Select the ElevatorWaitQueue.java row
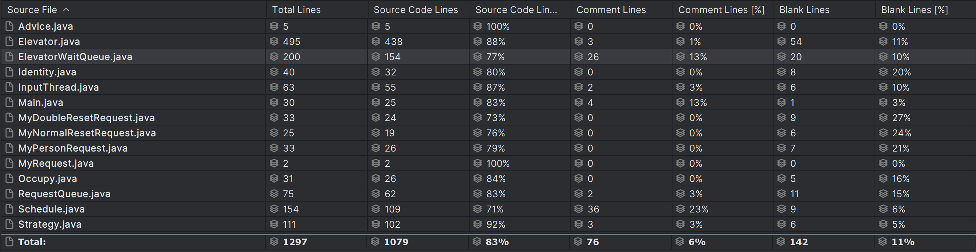Viewport: 976px width, 252px height. click(75, 57)
